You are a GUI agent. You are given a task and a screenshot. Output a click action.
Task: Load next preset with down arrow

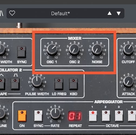pyautogui.click(x=119, y=13)
